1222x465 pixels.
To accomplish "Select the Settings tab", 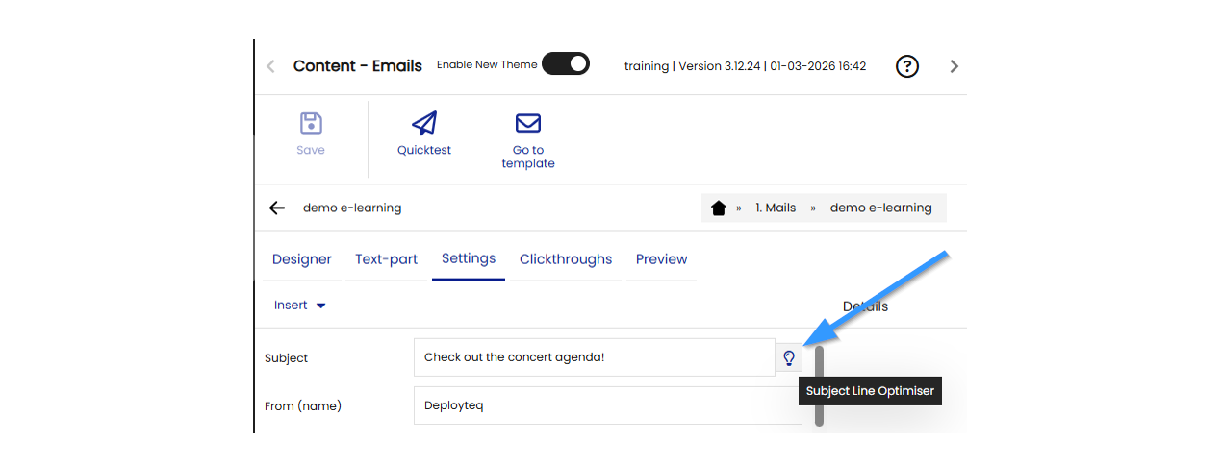I will pos(469,258).
